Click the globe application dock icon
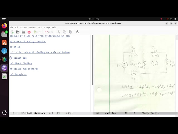 [x=4, y=59]
